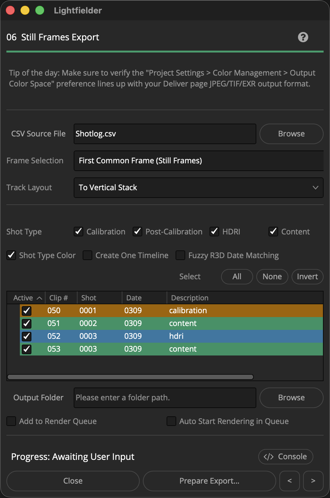Browse for the Output Folder
The height and width of the screenshot is (498, 330).
point(292,398)
